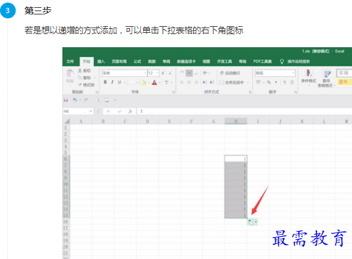The width and height of the screenshot is (352, 259).
Task: Open Format as Table (套用表格格式)
Action: (326, 78)
